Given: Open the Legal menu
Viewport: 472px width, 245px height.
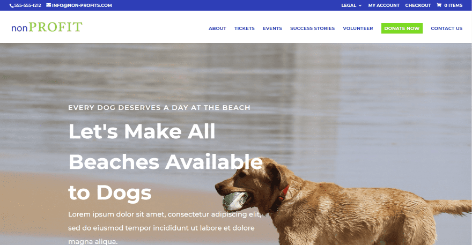Looking at the screenshot, I should (x=349, y=5).
